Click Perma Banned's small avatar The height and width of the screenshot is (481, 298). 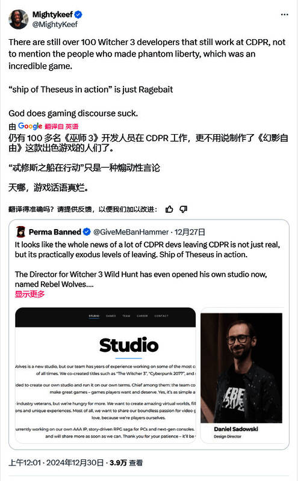point(20,231)
